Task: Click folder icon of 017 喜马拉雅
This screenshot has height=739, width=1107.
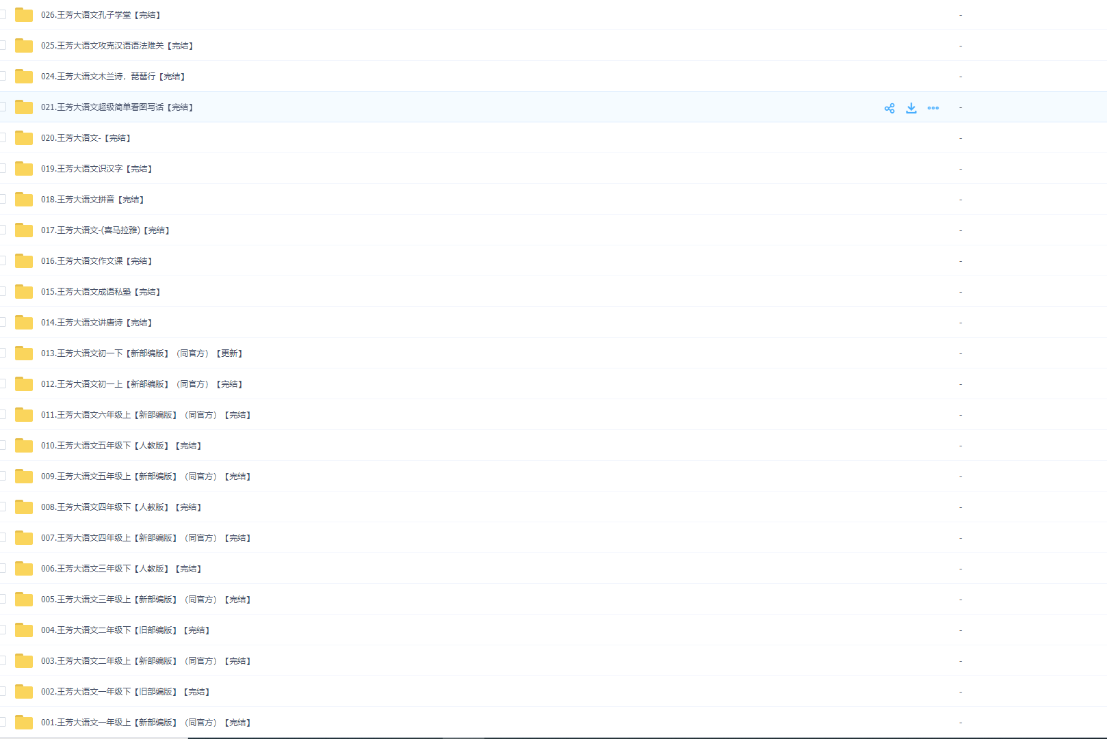Action: [24, 230]
